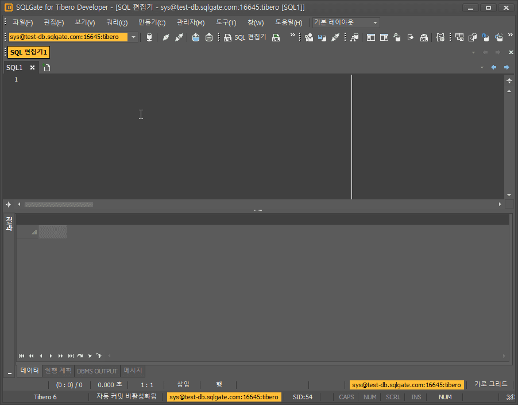The width and height of the screenshot is (518, 405).
Task: Open the 도구(T) menu
Action: pos(226,22)
